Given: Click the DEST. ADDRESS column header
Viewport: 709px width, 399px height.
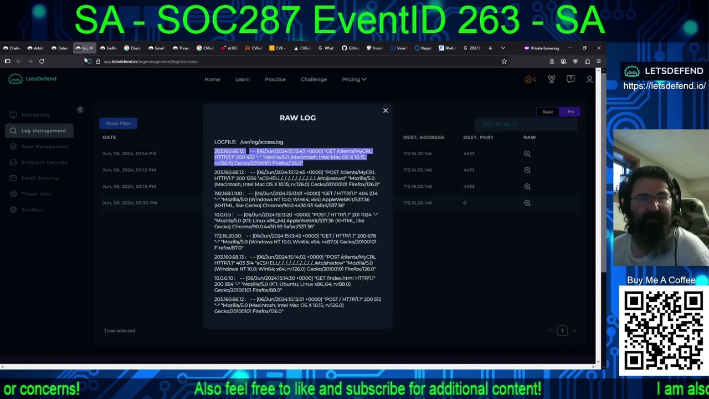Looking at the screenshot, I should click(x=424, y=137).
